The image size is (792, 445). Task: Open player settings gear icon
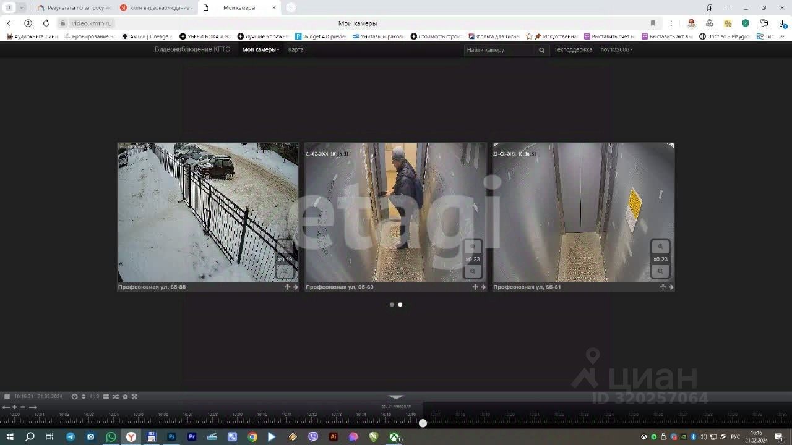[125, 397]
